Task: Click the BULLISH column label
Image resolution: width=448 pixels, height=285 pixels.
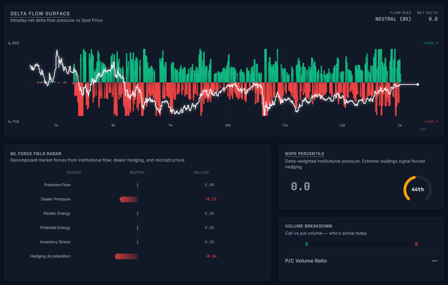Action: point(201,172)
